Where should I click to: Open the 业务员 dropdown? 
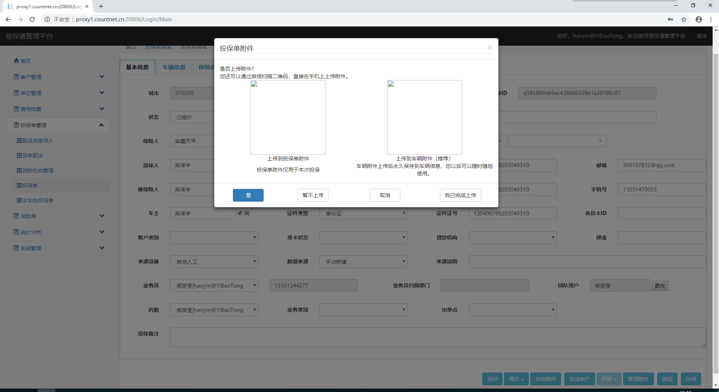214,285
